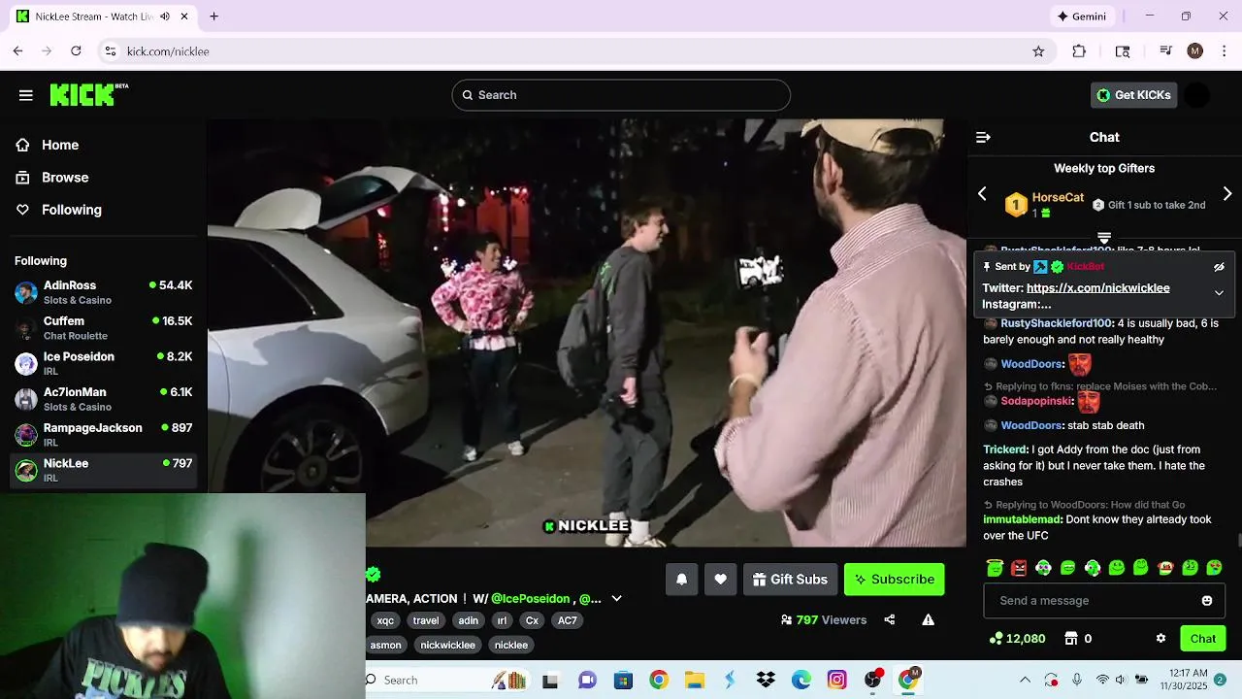The width and height of the screenshot is (1242, 699).
Task: Click the adin tag
Action: click(469, 620)
